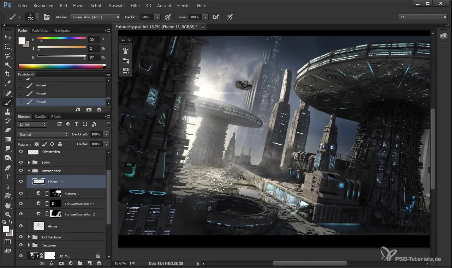Select the Clone Stamp tool
452x268 pixels.
tap(7, 112)
